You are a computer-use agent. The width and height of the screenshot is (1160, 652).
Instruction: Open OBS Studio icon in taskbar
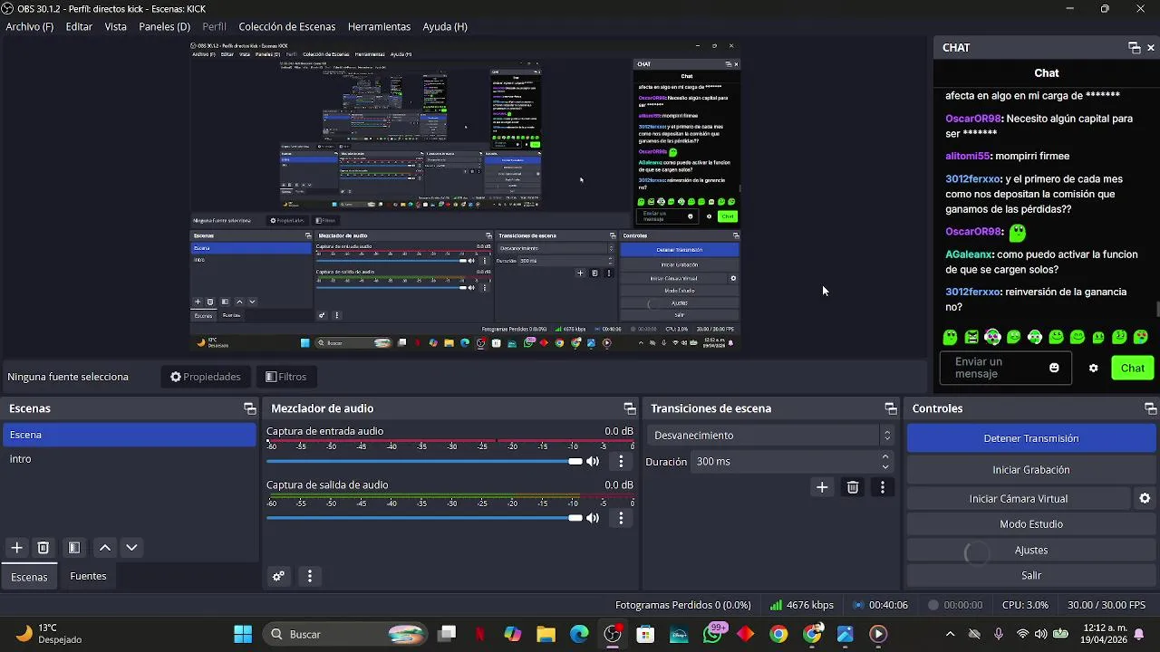613,634
